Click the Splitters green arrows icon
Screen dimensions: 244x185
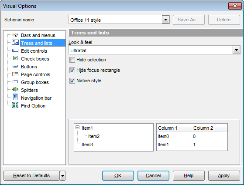pos(15,89)
